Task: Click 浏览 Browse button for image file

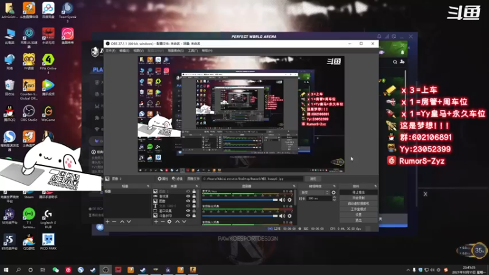Action: coord(313,178)
